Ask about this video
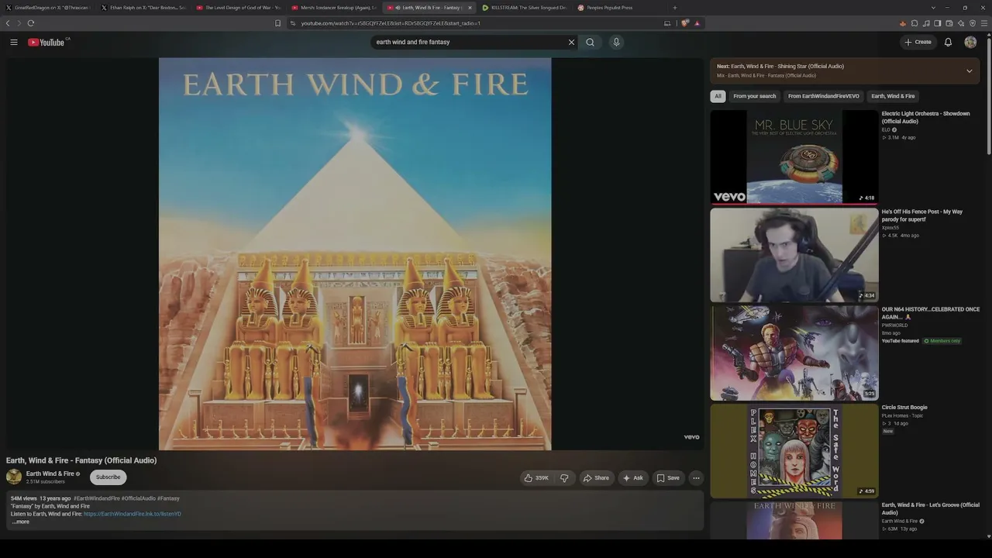This screenshot has height=558, width=992. click(633, 477)
